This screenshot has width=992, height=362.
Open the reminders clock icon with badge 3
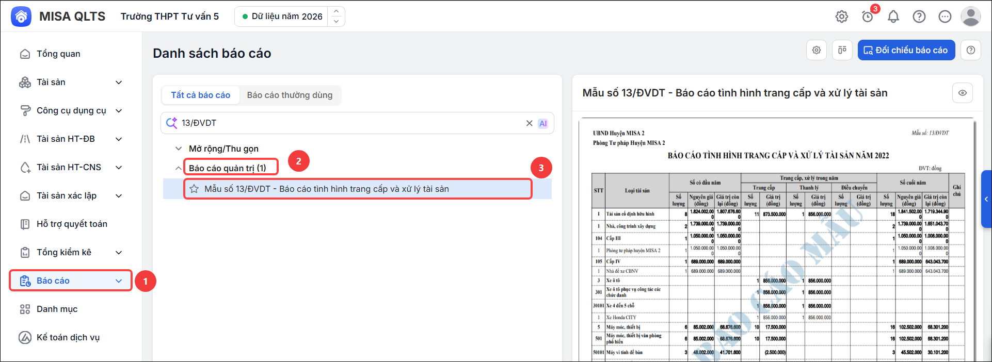[868, 17]
